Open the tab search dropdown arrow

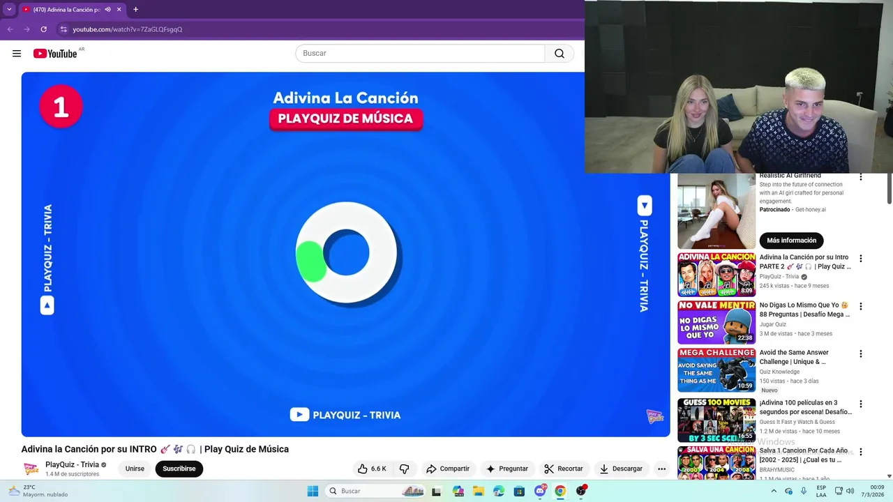(9, 9)
